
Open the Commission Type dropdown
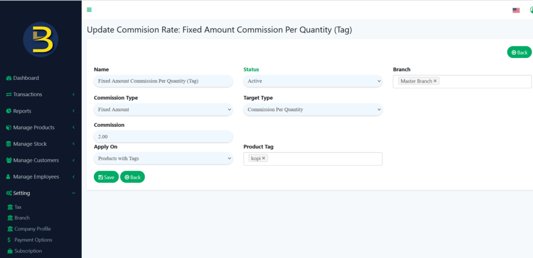tap(163, 110)
